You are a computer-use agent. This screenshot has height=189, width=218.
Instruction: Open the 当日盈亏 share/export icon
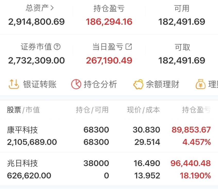[x=129, y=47]
